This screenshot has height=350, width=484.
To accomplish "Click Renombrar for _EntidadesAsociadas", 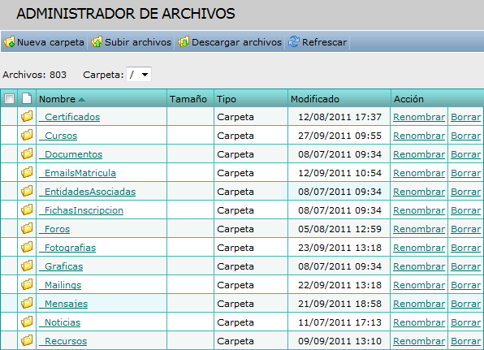I will pyautogui.click(x=419, y=192).
